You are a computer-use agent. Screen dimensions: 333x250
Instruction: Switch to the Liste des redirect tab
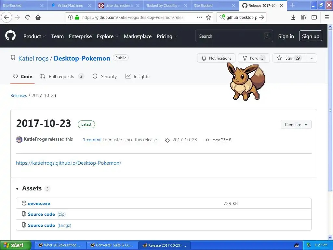click(x=119, y=6)
